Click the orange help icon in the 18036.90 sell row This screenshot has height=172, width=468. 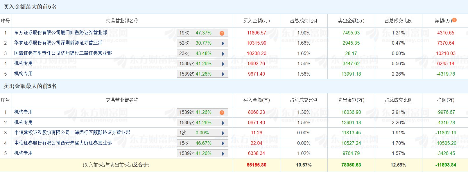click(x=222, y=112)
